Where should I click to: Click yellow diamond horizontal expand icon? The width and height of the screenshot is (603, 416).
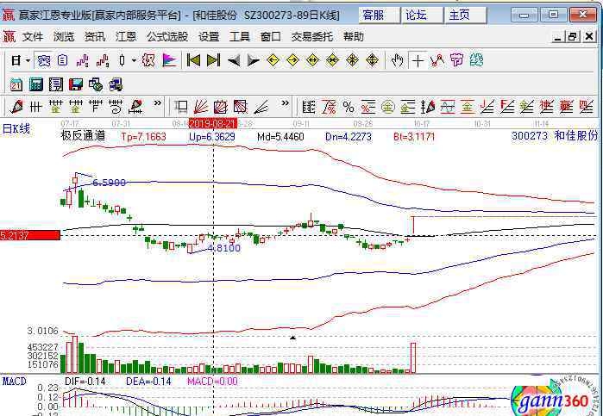(312, 60)
